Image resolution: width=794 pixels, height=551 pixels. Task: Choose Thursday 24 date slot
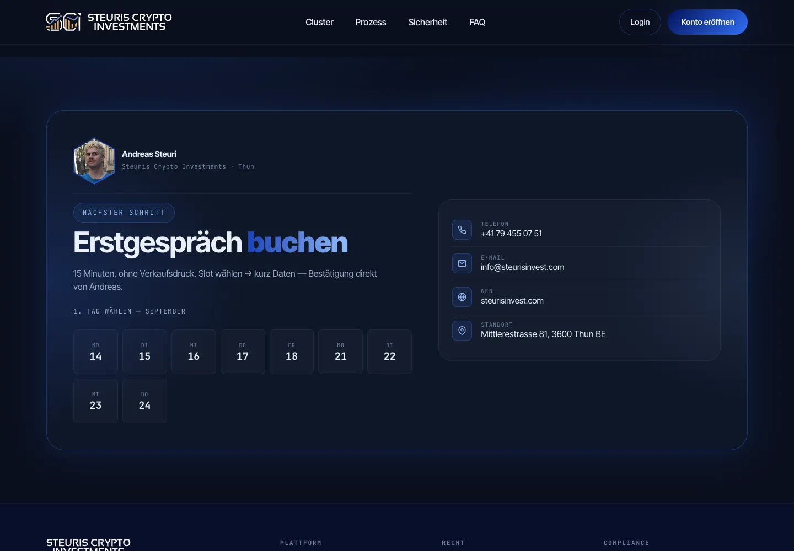coord(144,401)
